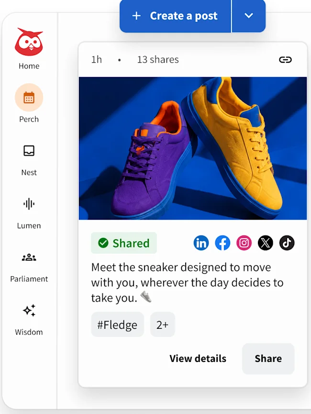Open the sneaker post image
This screenshot has width=311, height=414.
click(x=193, y=148)
